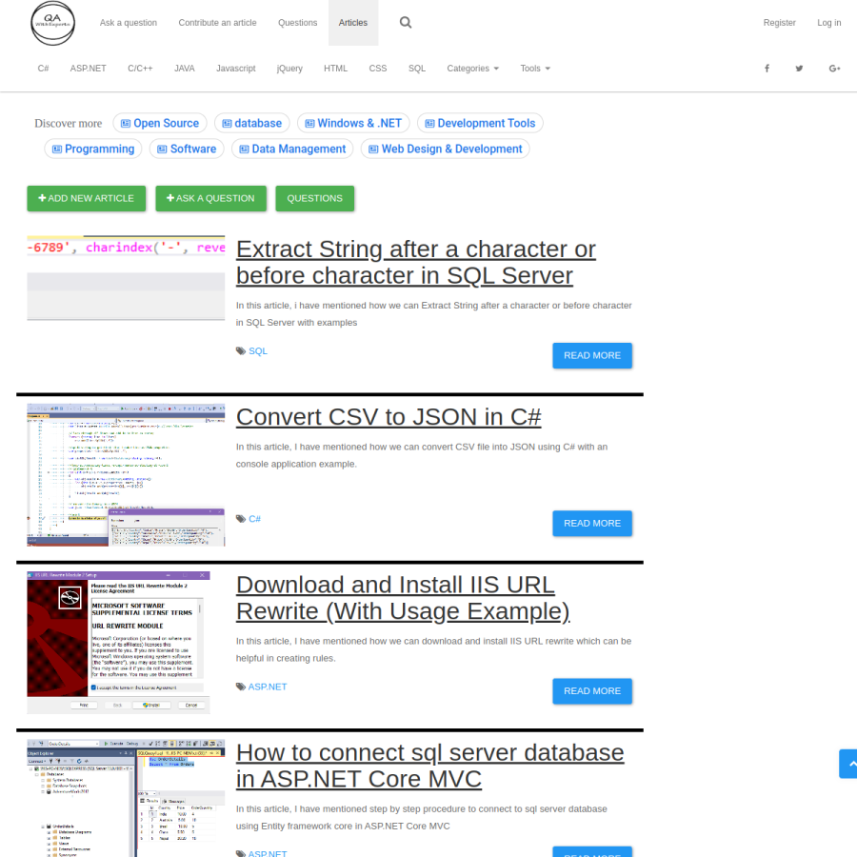
Task: Open the HTML category link
Action: (x=335, y=69)
